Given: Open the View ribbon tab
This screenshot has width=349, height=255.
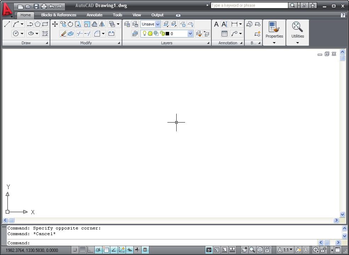Looking at the screenshot, I should coord(137,15).
